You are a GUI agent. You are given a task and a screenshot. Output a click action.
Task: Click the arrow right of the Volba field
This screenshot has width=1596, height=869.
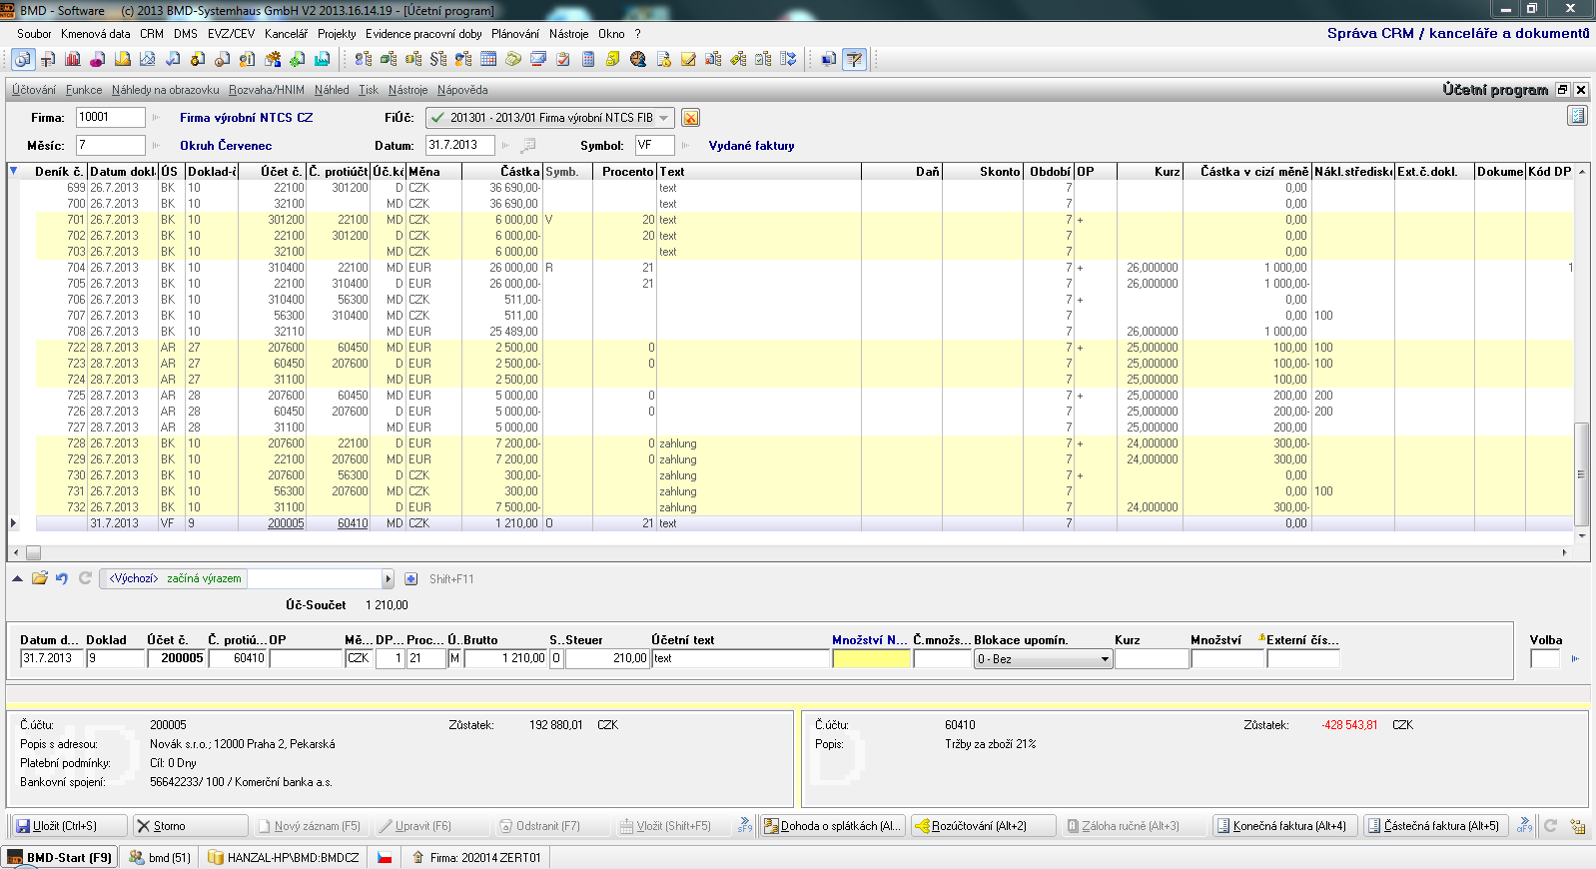click(x=1575, y=659)
